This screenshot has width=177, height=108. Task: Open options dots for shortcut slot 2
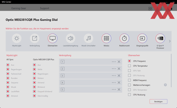click(114, 69)
